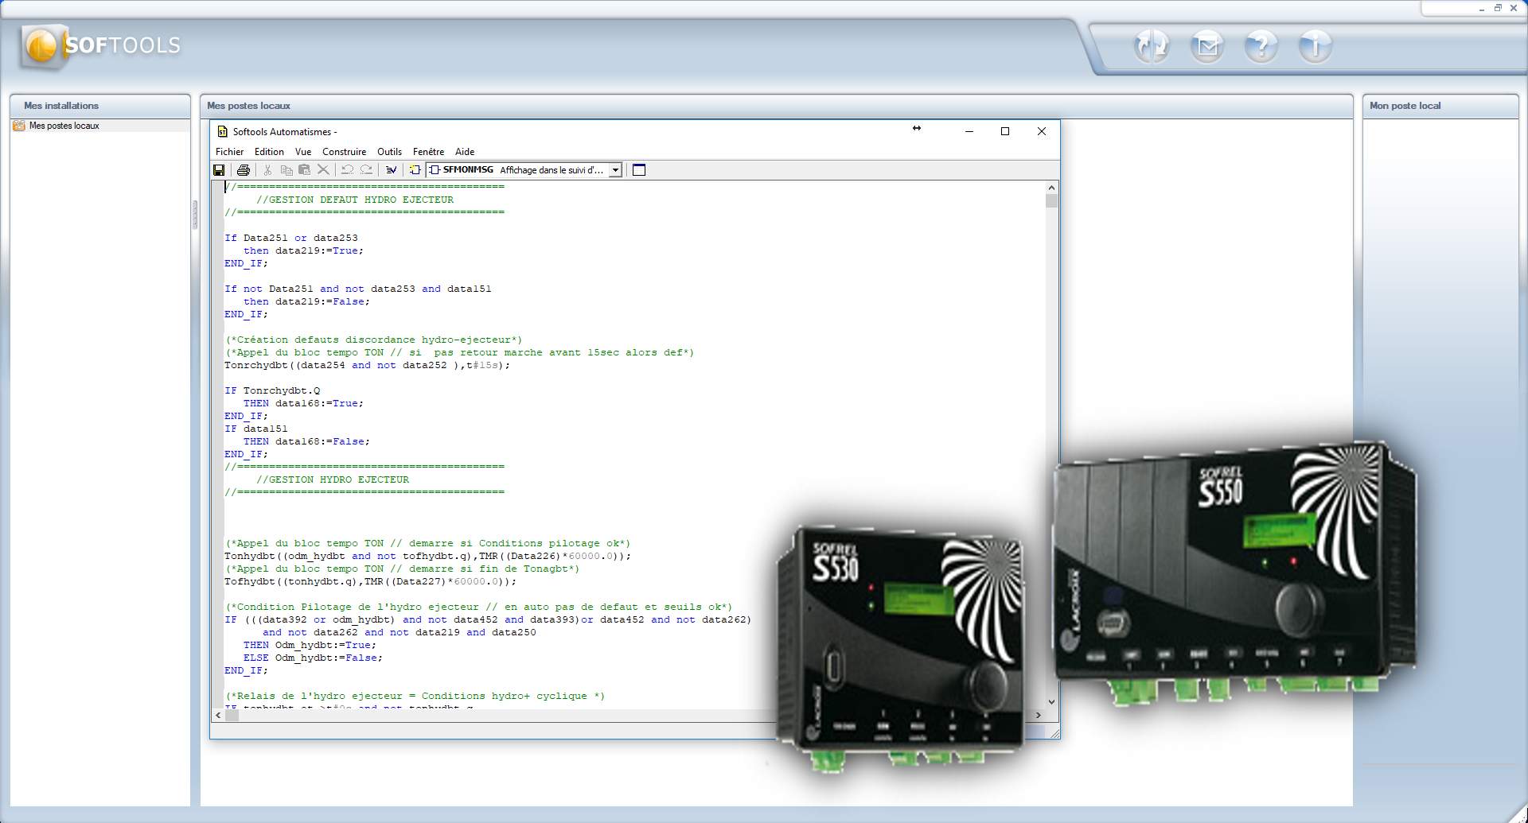Click the Save floppy disk icon
Image resolution: width=1528 pixels, height=823 pixels.
click(x=219, y=170)
